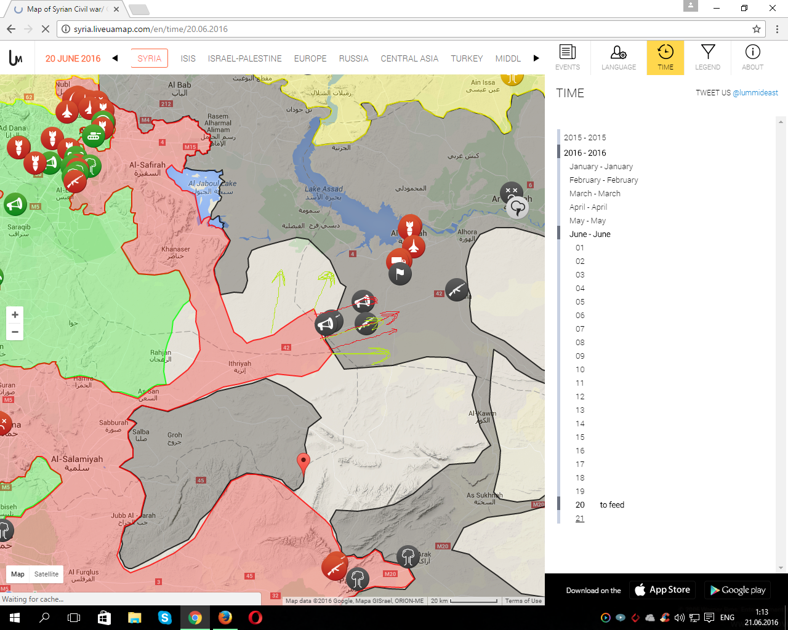The height and width of the screenshot is (630, 788).
Task: Click the red rifle marker near Arak
Action: (334, 565)
